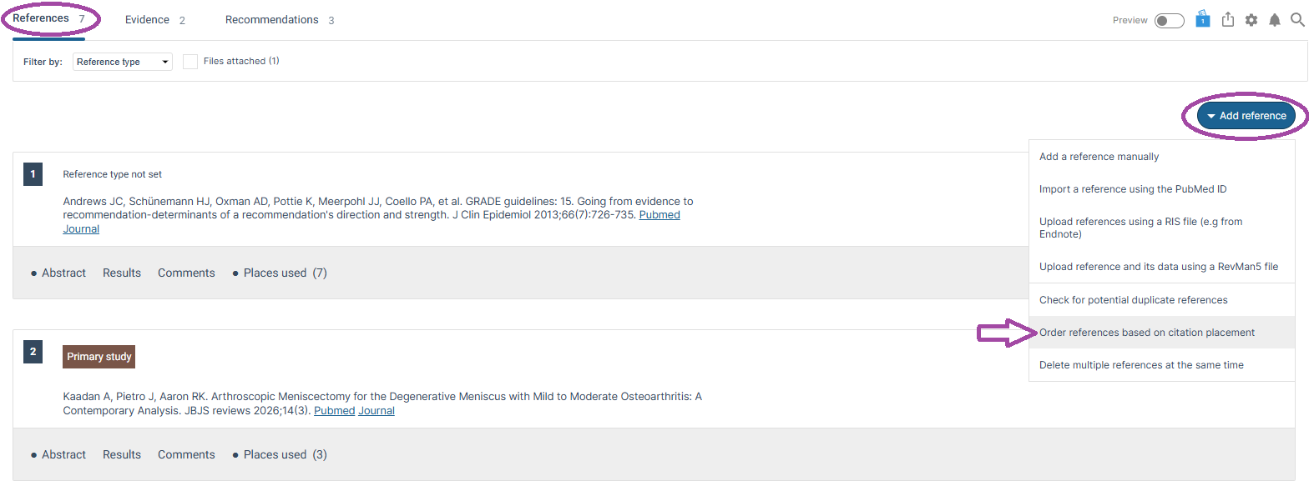1309x486 pixels.
Task: Expand Places used (3) for Kaadan reference
Action: (285, 454)
